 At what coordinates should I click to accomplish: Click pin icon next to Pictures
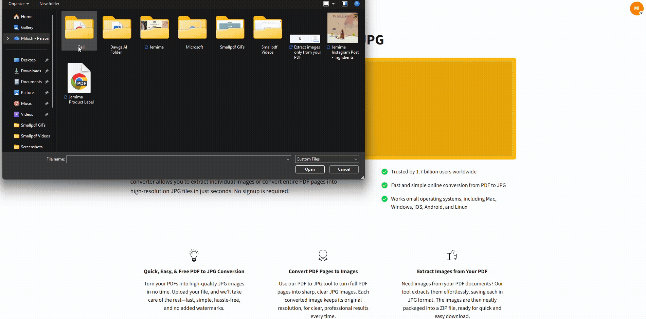47,93
